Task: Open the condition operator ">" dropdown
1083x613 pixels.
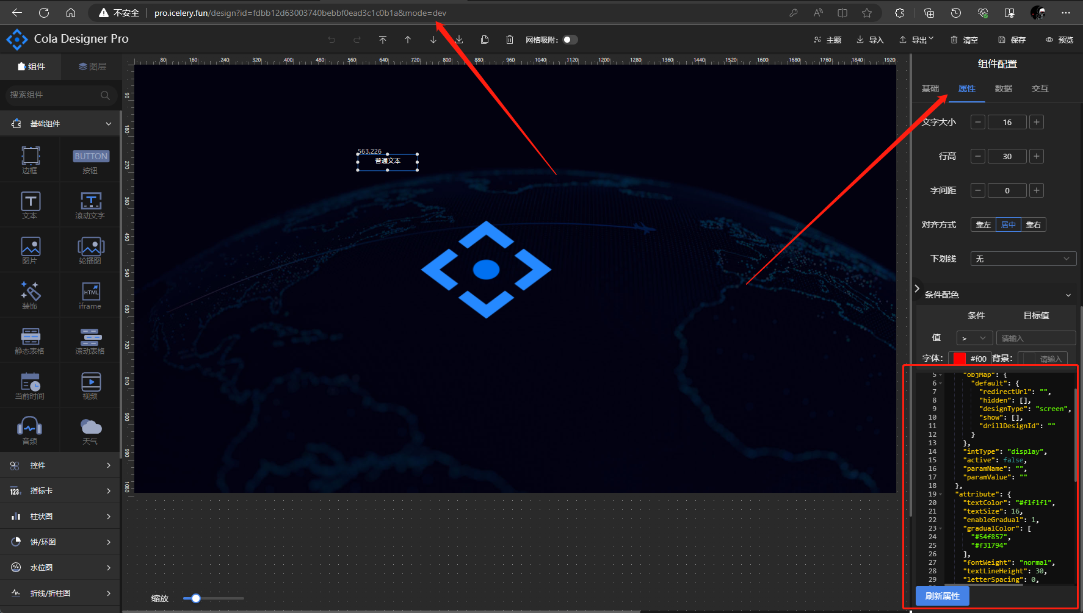Action: click(974, 338)
